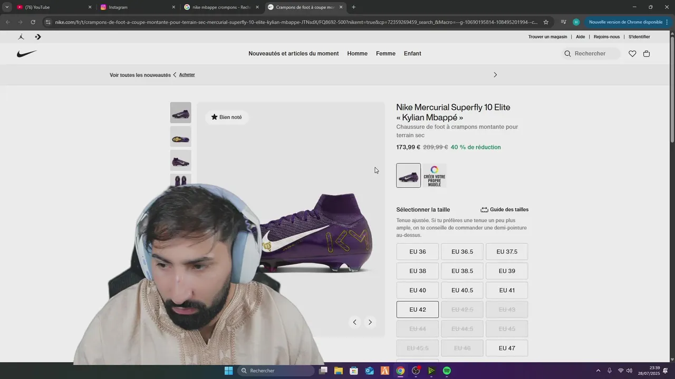Image resolution: width=675 pixels, height=379 pixels.
Task: Select size EU 39
Action: pos(507,271)
